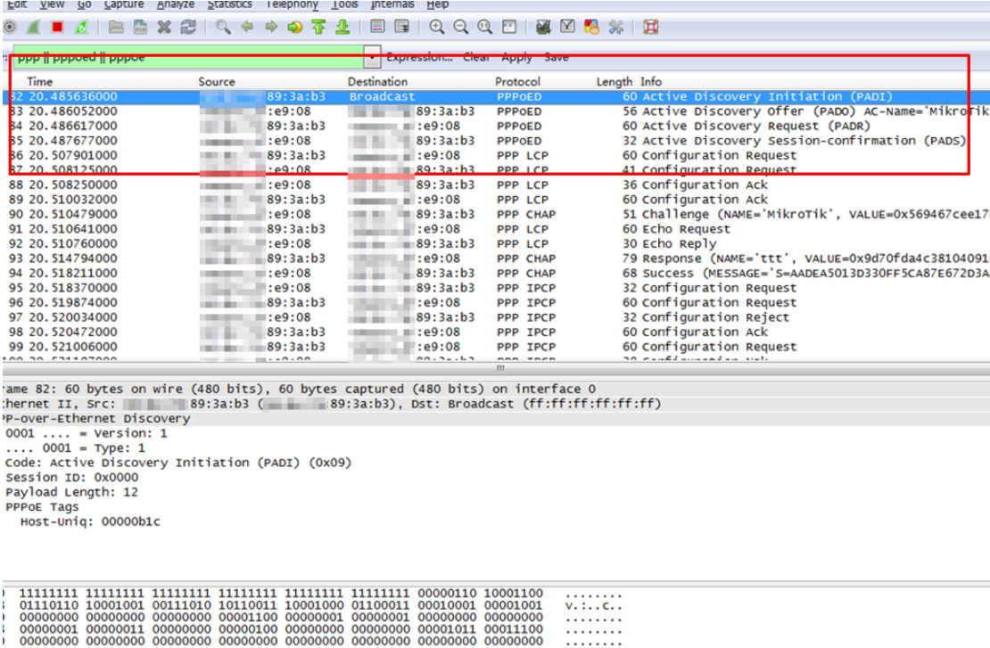Toggle auto scroll in live capture

[x=401, y=27]
